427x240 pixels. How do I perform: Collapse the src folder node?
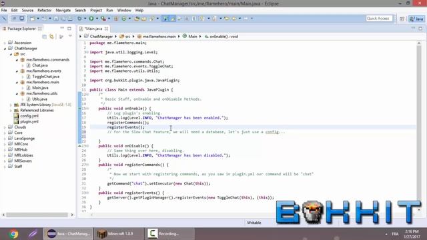pyautogui.click(x=11, y=54)
